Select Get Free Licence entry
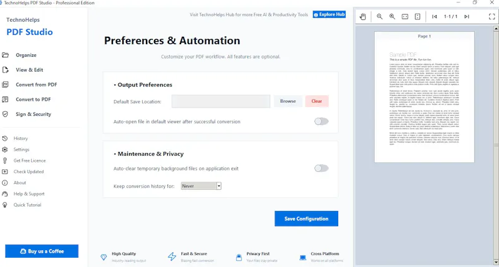The image size is (499, 267). tap(29, 161)
